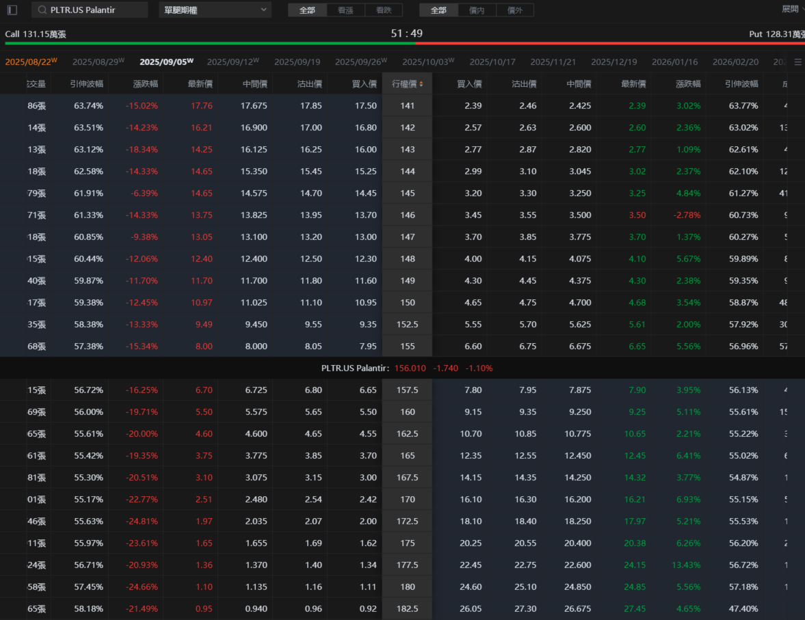The width and height of the screenshot is (805, 620).
Task: Open the 單腿期權 strategy dropdown
Action: [215, 10]
